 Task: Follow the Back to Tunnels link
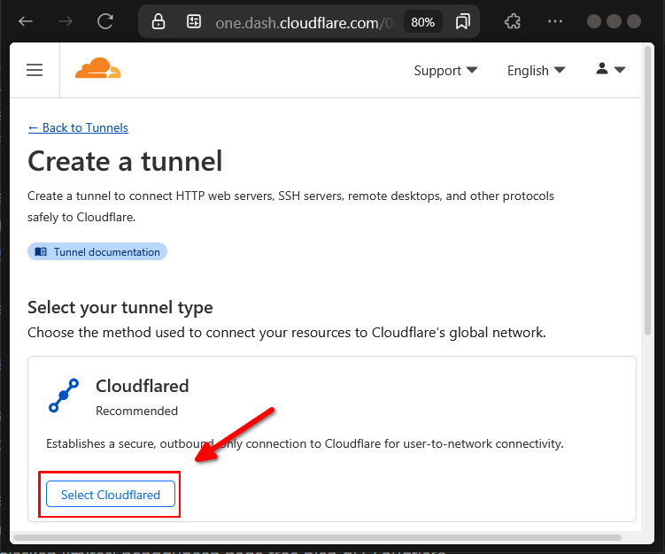[x=78, y=127]
